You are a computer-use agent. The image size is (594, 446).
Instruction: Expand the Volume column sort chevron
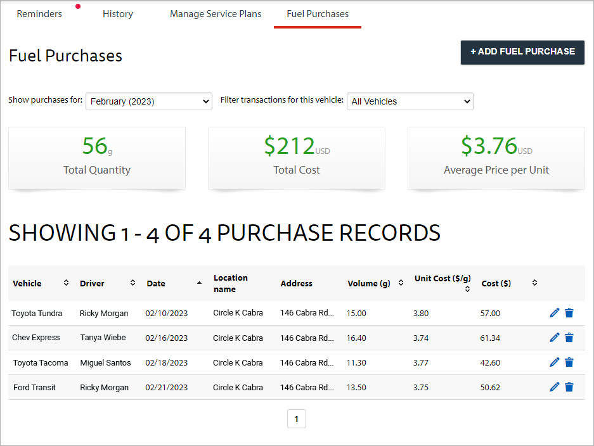(x=401, y=283)
